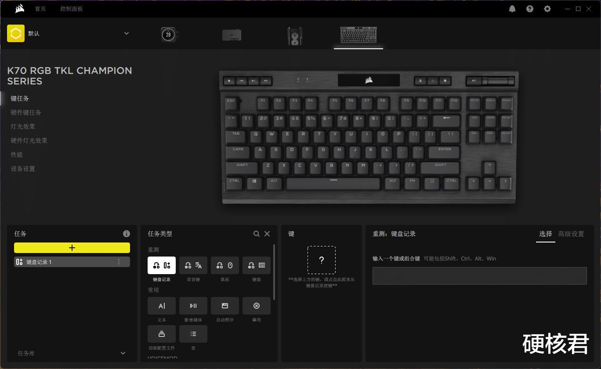This screenshot has width=601, height=369.
Task: Select the W key on the keyboard
Action: tap(272, 136)
